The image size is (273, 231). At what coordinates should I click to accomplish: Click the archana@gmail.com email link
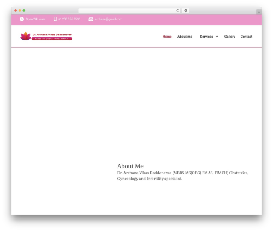point(109,19)
